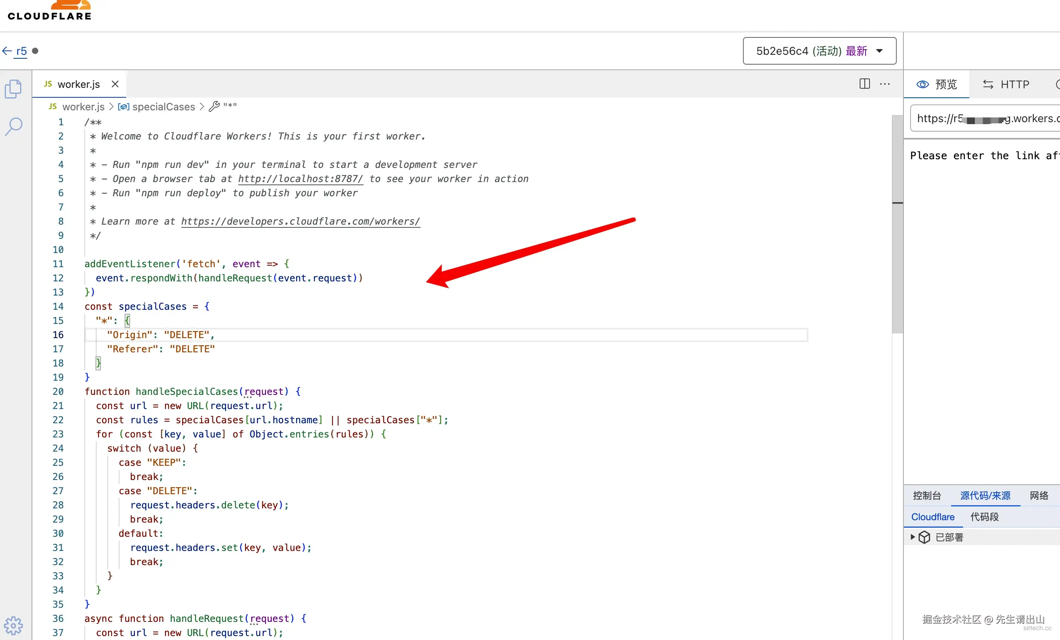Expand the 已部署 tree node

click(x=912, y=537)
